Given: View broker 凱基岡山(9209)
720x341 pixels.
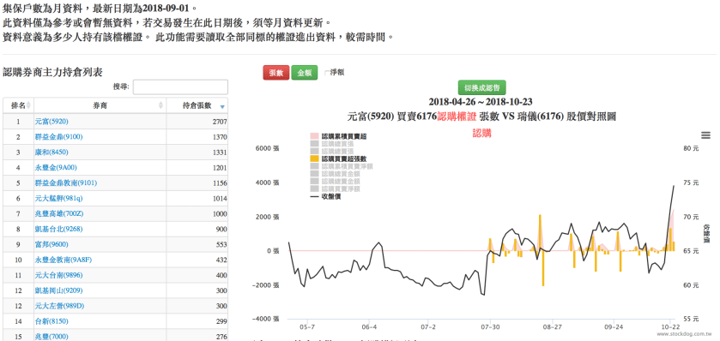Looking at the screenshot, I should 58,290.
